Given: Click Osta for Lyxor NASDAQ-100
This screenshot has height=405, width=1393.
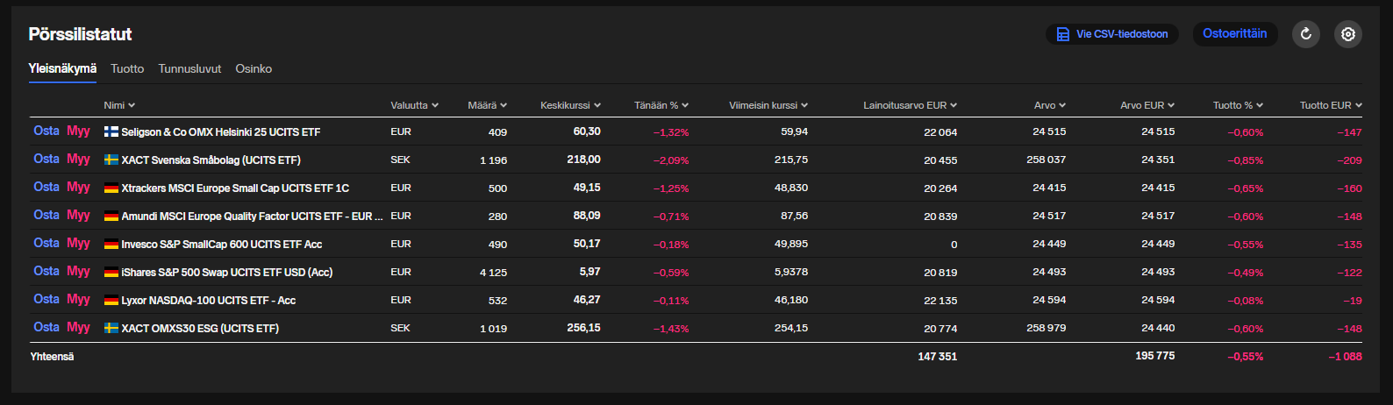Looking at the screenshot, I should (46, 299).
